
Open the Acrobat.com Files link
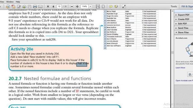point(184,81)
